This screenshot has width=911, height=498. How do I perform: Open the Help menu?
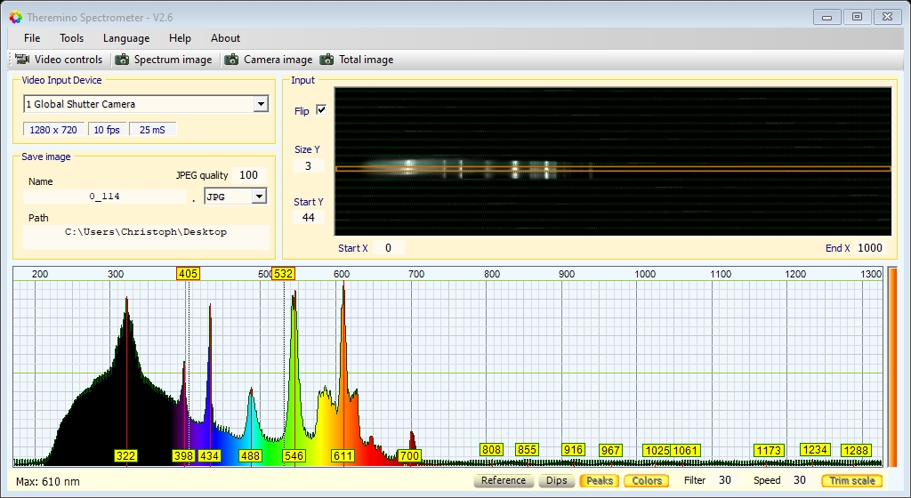[x=180, y=37]
